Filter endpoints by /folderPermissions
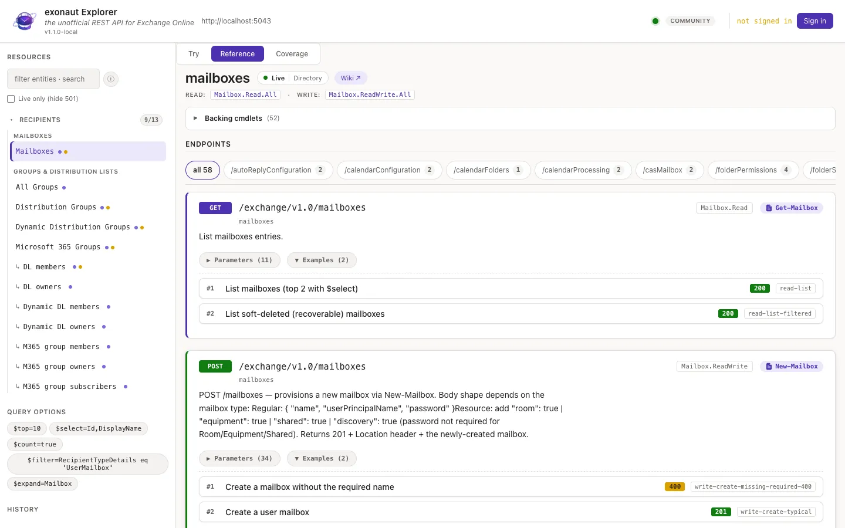Screen dimensions: 845x528 tap(753, 170)
